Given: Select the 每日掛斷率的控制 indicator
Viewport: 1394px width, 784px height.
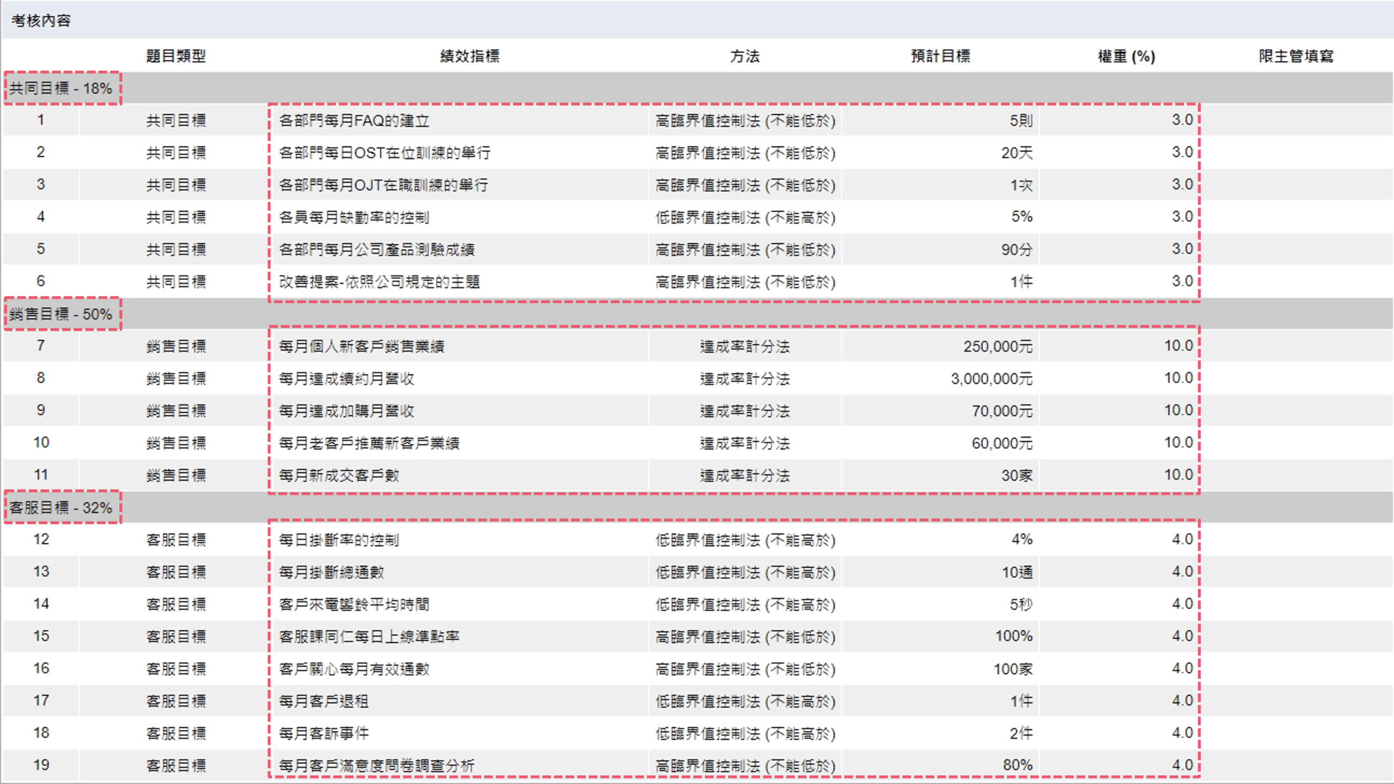Looking at the screenshot, I should coord(339,540).
